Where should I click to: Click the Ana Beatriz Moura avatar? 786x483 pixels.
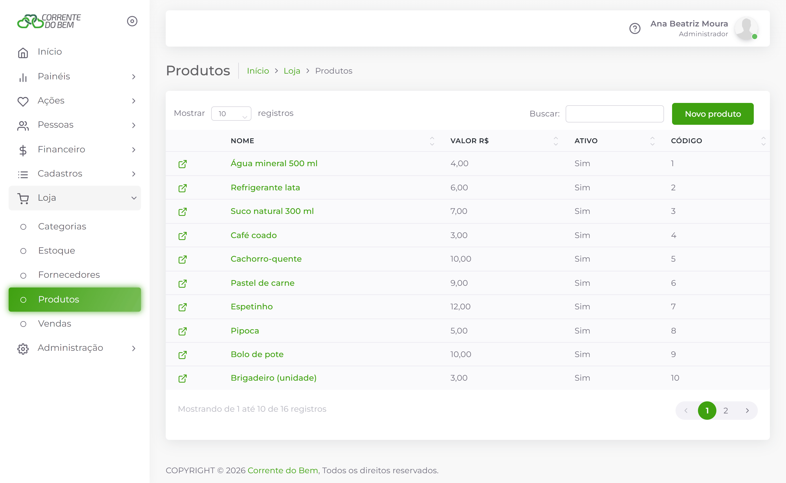[746, 28]
